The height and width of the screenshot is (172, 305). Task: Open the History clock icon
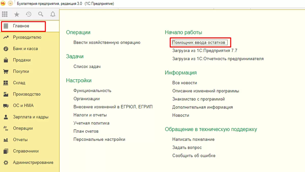[29, 14]
